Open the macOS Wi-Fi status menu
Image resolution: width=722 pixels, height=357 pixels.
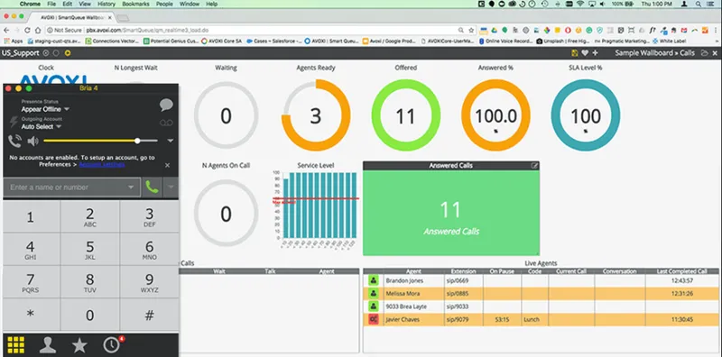pos(580,4)
